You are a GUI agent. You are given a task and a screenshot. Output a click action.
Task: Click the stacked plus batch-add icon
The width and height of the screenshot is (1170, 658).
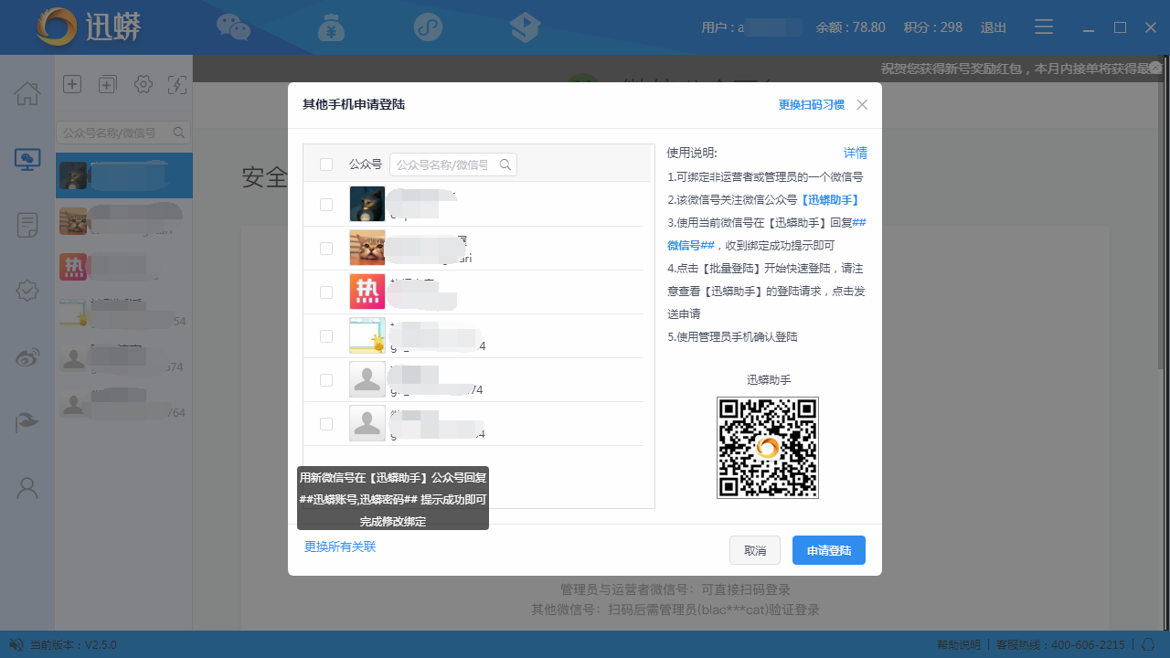(x=107, y=84)
